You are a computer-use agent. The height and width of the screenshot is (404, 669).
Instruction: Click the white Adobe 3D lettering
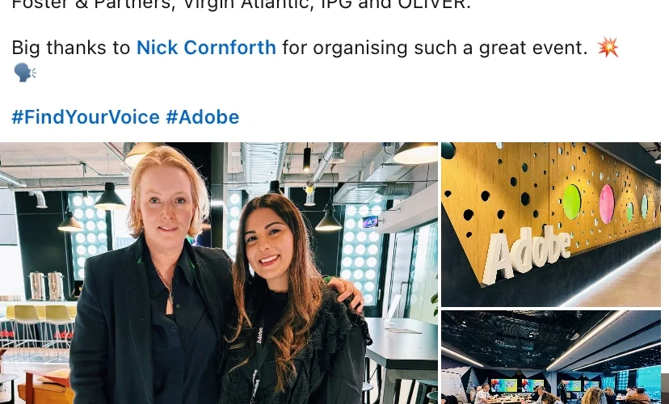pyautogui.click(x=527, y=255)
